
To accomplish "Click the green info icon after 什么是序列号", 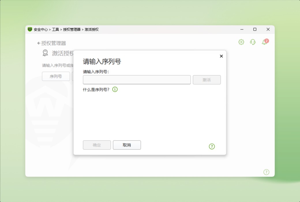I will 115,89.
